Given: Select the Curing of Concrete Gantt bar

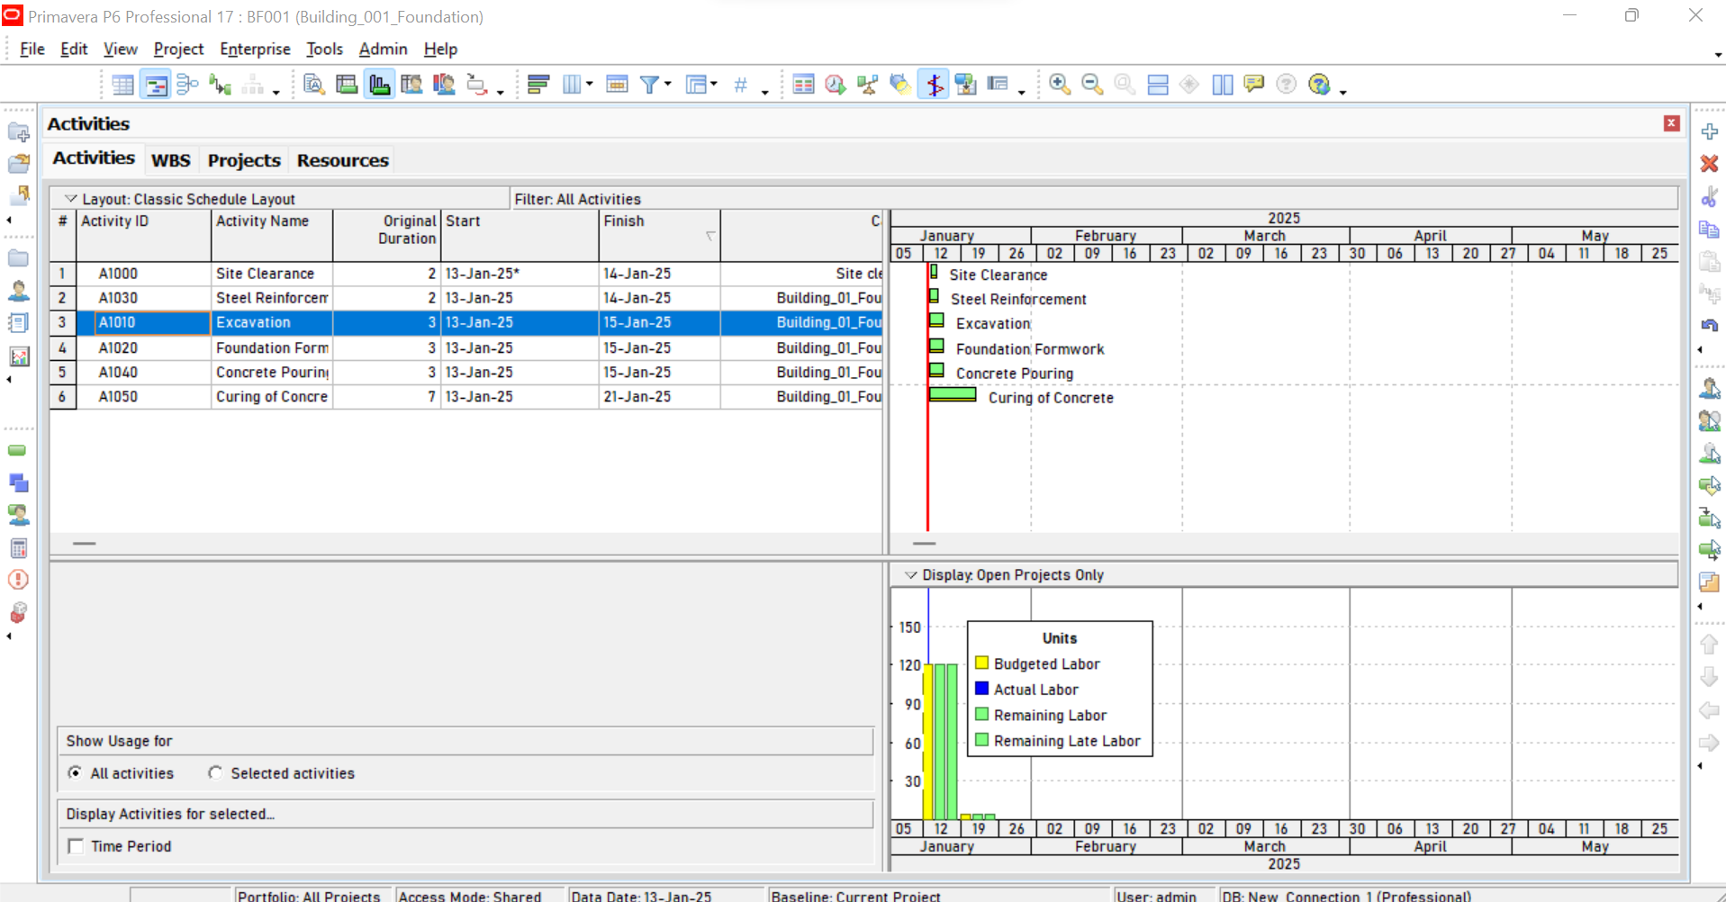Looking at the screenshot, I should pyautogui.click(x=953, y=393).
